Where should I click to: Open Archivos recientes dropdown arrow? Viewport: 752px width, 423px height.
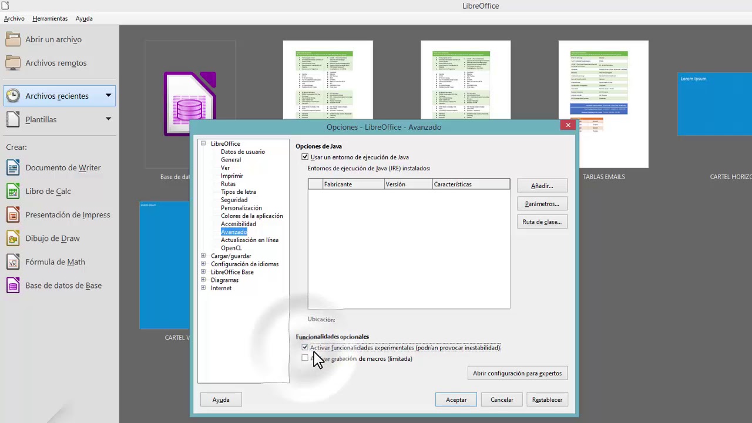pos(108,95)
